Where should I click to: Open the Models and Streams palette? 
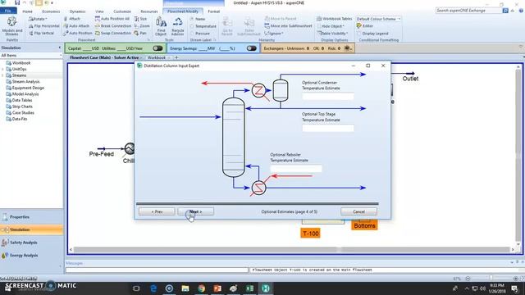[12, 25]
